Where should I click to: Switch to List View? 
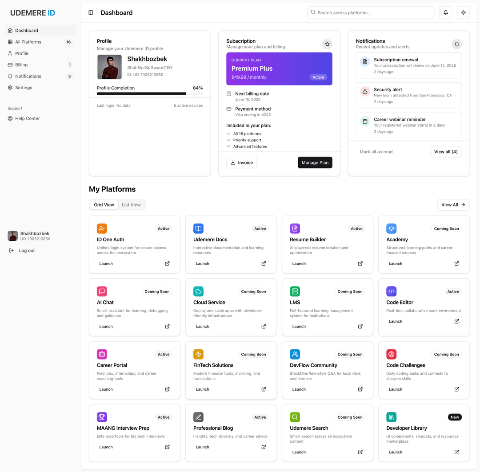(x=131, y=204)
